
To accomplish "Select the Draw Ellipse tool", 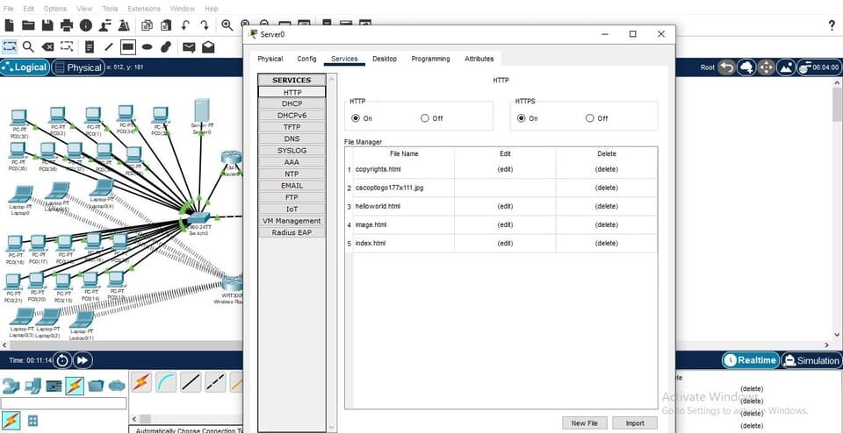I will 147,46.
